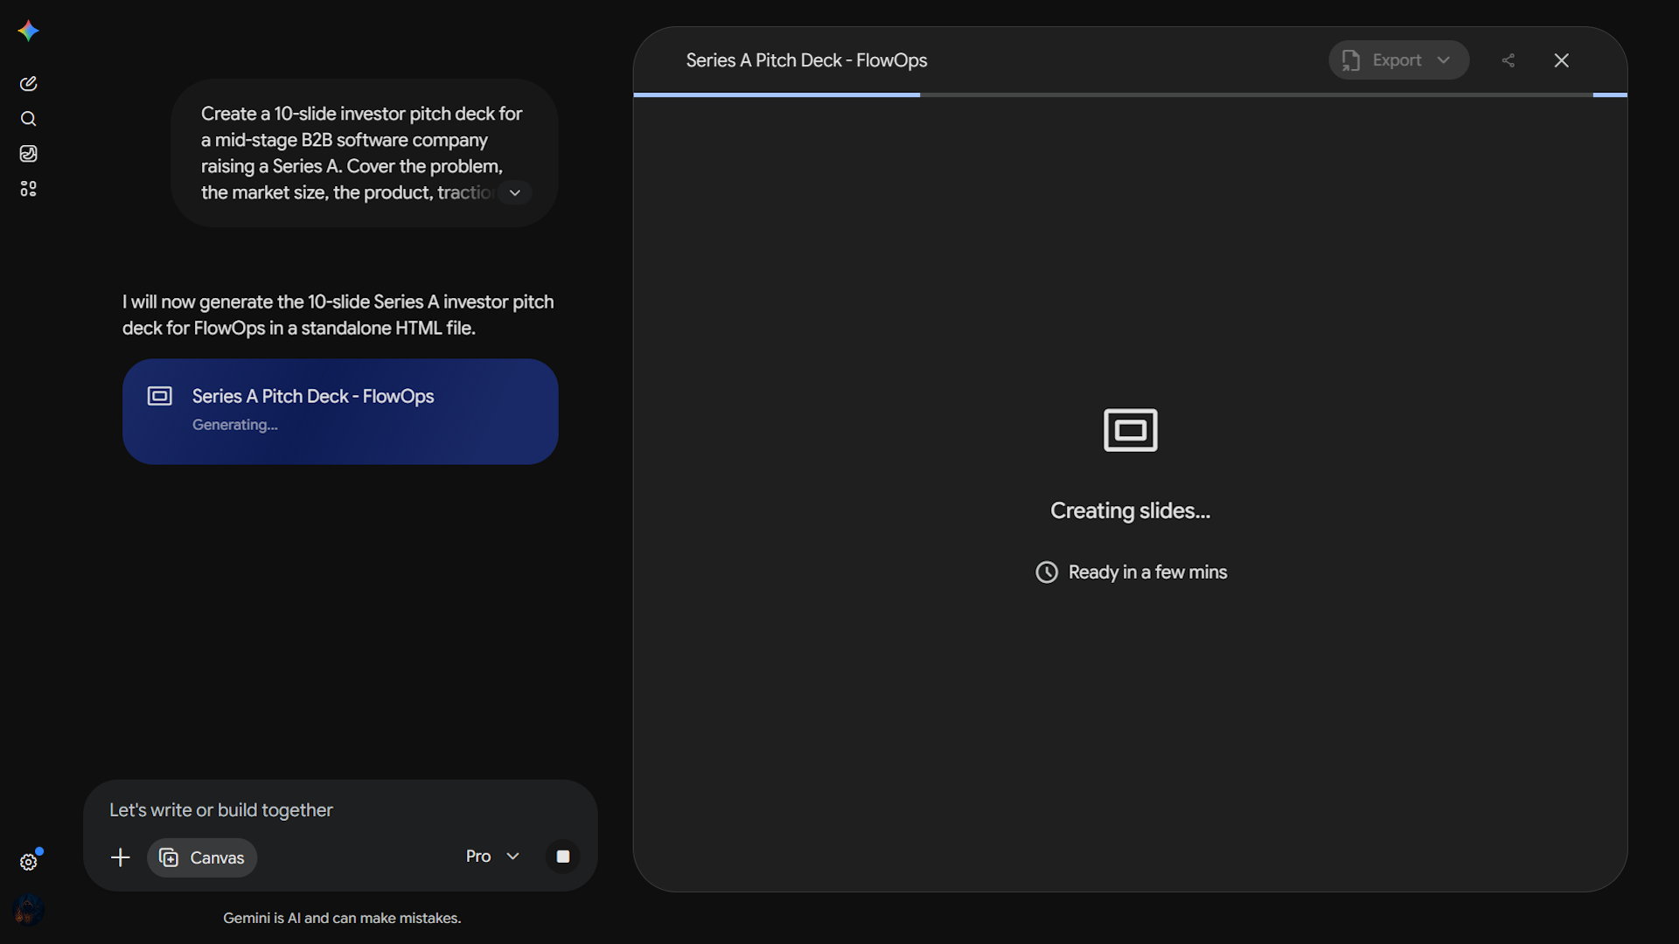Click the slide generation progress bar
Screen dimensions: 1679x944
(x=1130, y=94)
